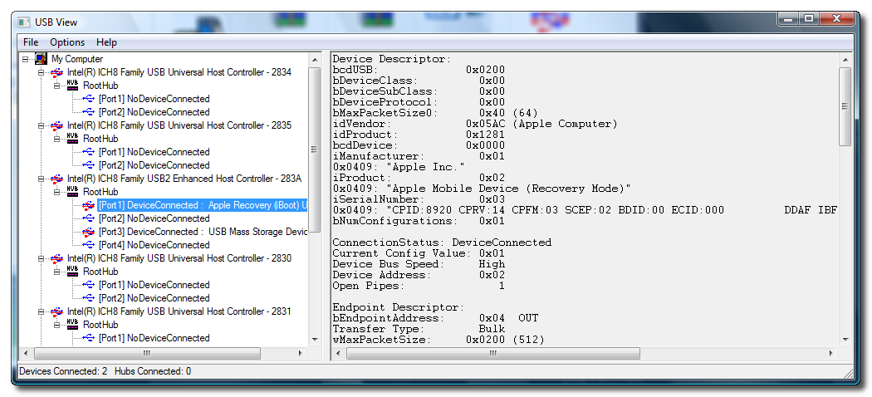Select Intel ICH8 Universal Host Controller 2835
Screen dimensions: 872x397
pyautogui.click(x=179, y=125)
